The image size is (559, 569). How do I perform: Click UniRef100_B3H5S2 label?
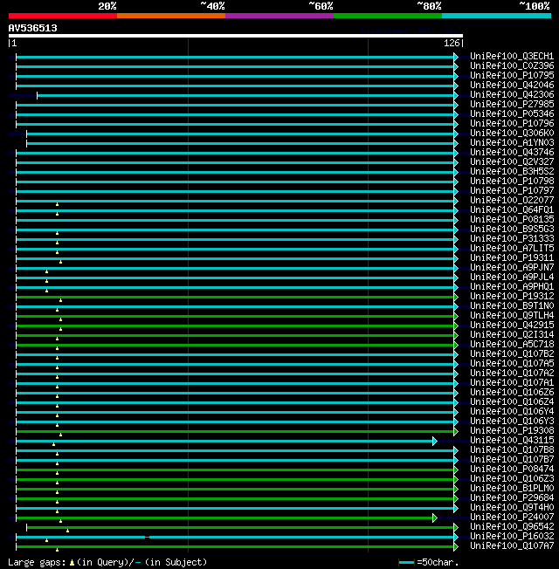[x=512, y=171]
